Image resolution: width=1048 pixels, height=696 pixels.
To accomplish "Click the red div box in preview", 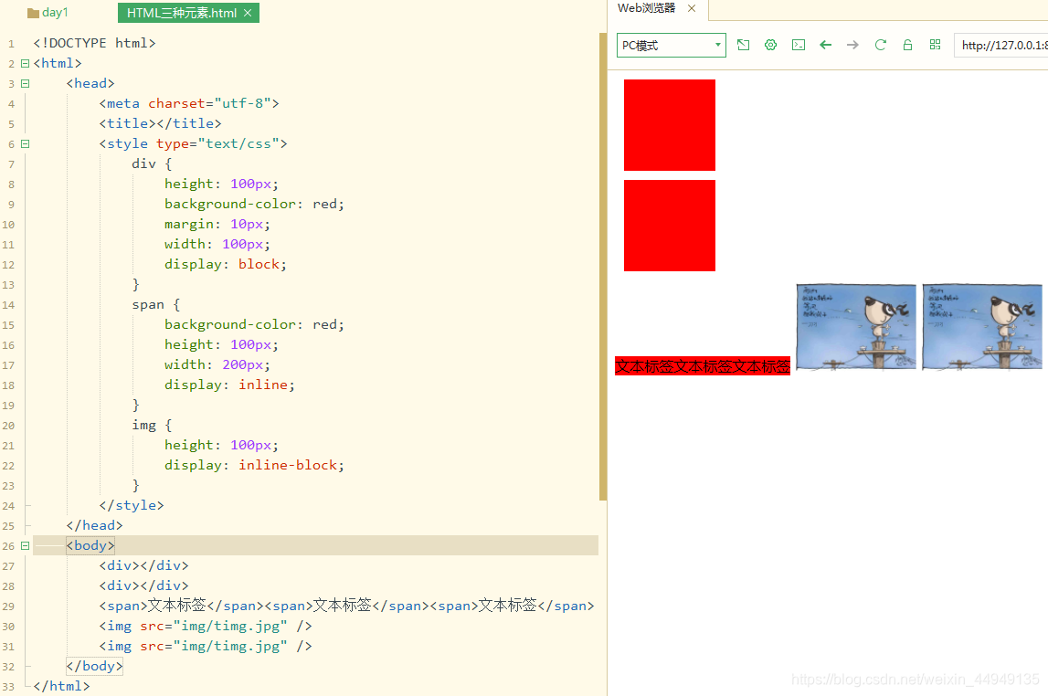I will click(x=669, y=124).
